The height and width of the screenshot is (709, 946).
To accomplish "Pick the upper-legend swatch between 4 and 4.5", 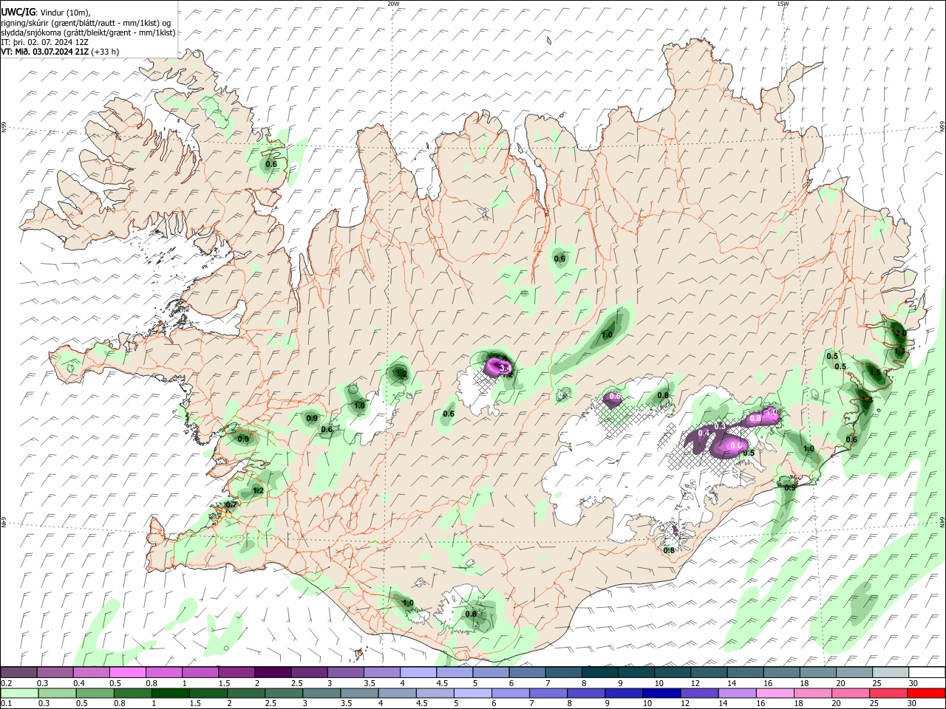I will pos(417,672).
